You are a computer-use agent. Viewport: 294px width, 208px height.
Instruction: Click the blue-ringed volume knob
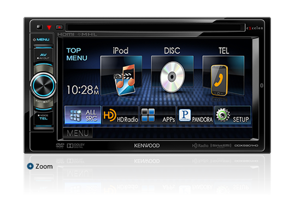point(43,85)
